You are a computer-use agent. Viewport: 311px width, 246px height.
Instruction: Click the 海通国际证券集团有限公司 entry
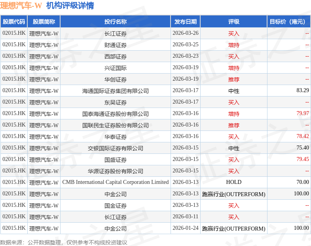[x=116, y=91]
